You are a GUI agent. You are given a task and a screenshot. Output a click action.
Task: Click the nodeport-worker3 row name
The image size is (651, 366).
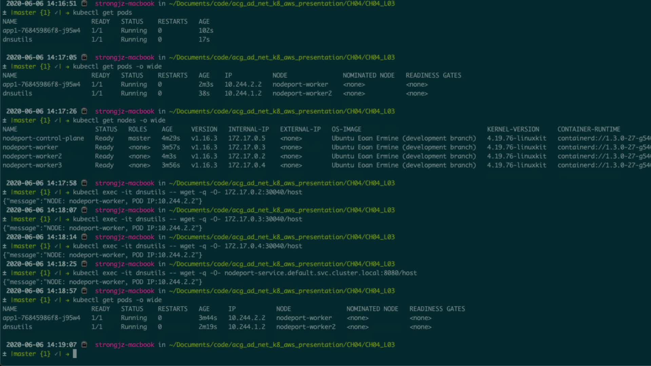[x=32, y=165]
